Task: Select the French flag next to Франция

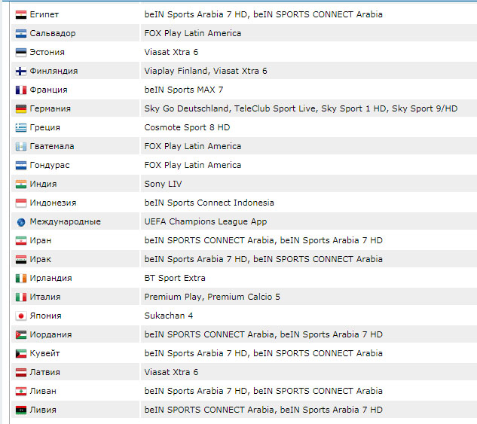Action: click(21, 90)
